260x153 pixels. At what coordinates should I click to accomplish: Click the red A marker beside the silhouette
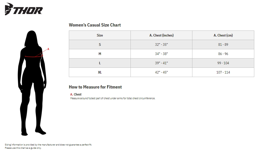pos(48,49)
